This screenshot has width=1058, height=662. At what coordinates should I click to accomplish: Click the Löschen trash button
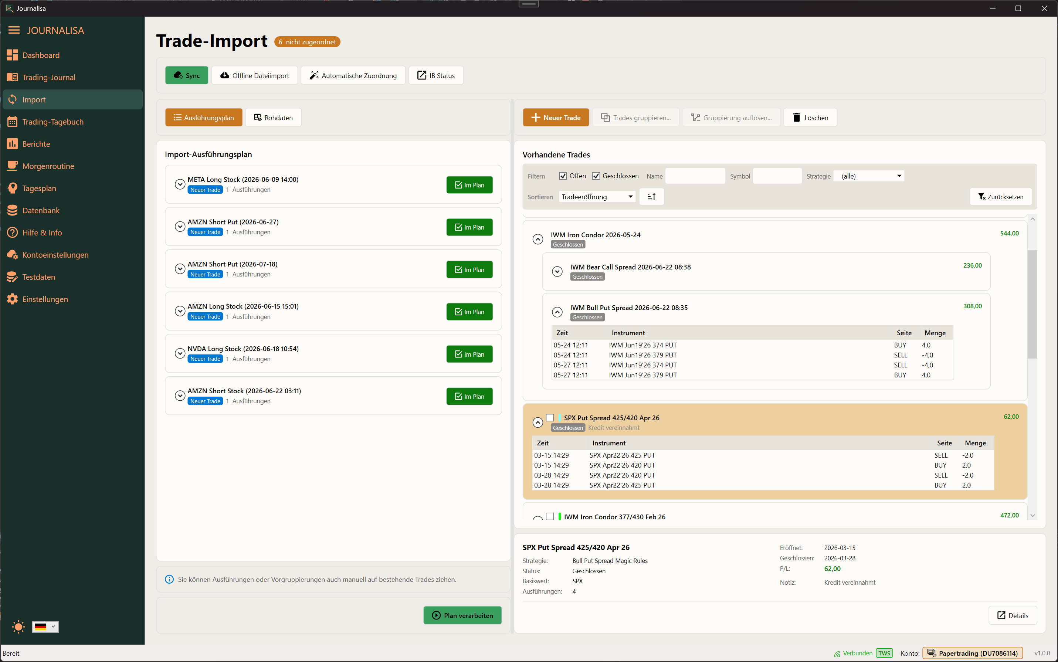click(x=810, y=117)
